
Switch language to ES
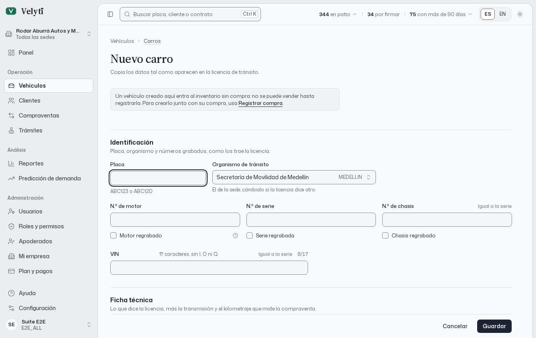[x=488, y=14]
